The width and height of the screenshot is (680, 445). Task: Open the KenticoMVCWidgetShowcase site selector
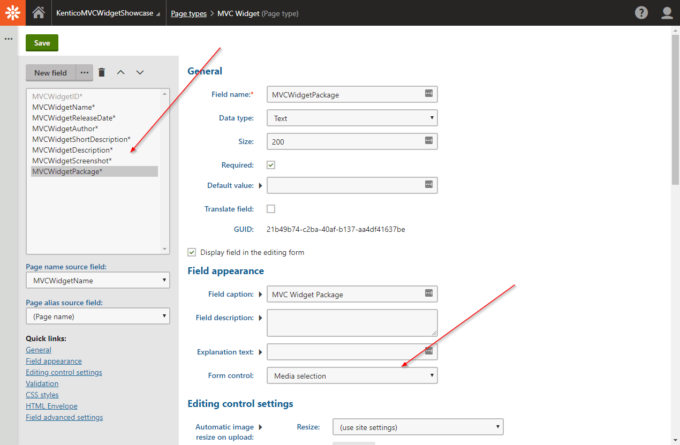coord(108,13)
